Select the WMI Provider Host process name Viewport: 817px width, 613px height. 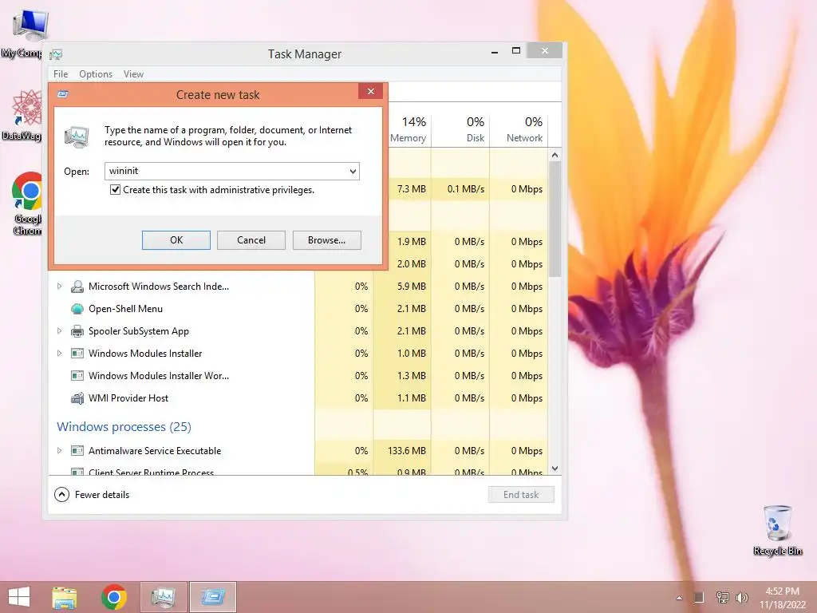[128, 398]
